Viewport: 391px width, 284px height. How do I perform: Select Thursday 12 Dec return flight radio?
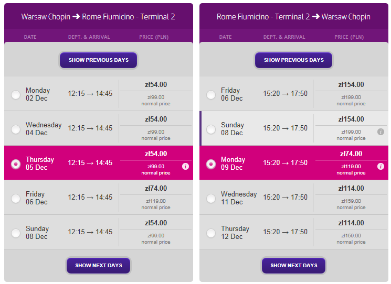211,233
